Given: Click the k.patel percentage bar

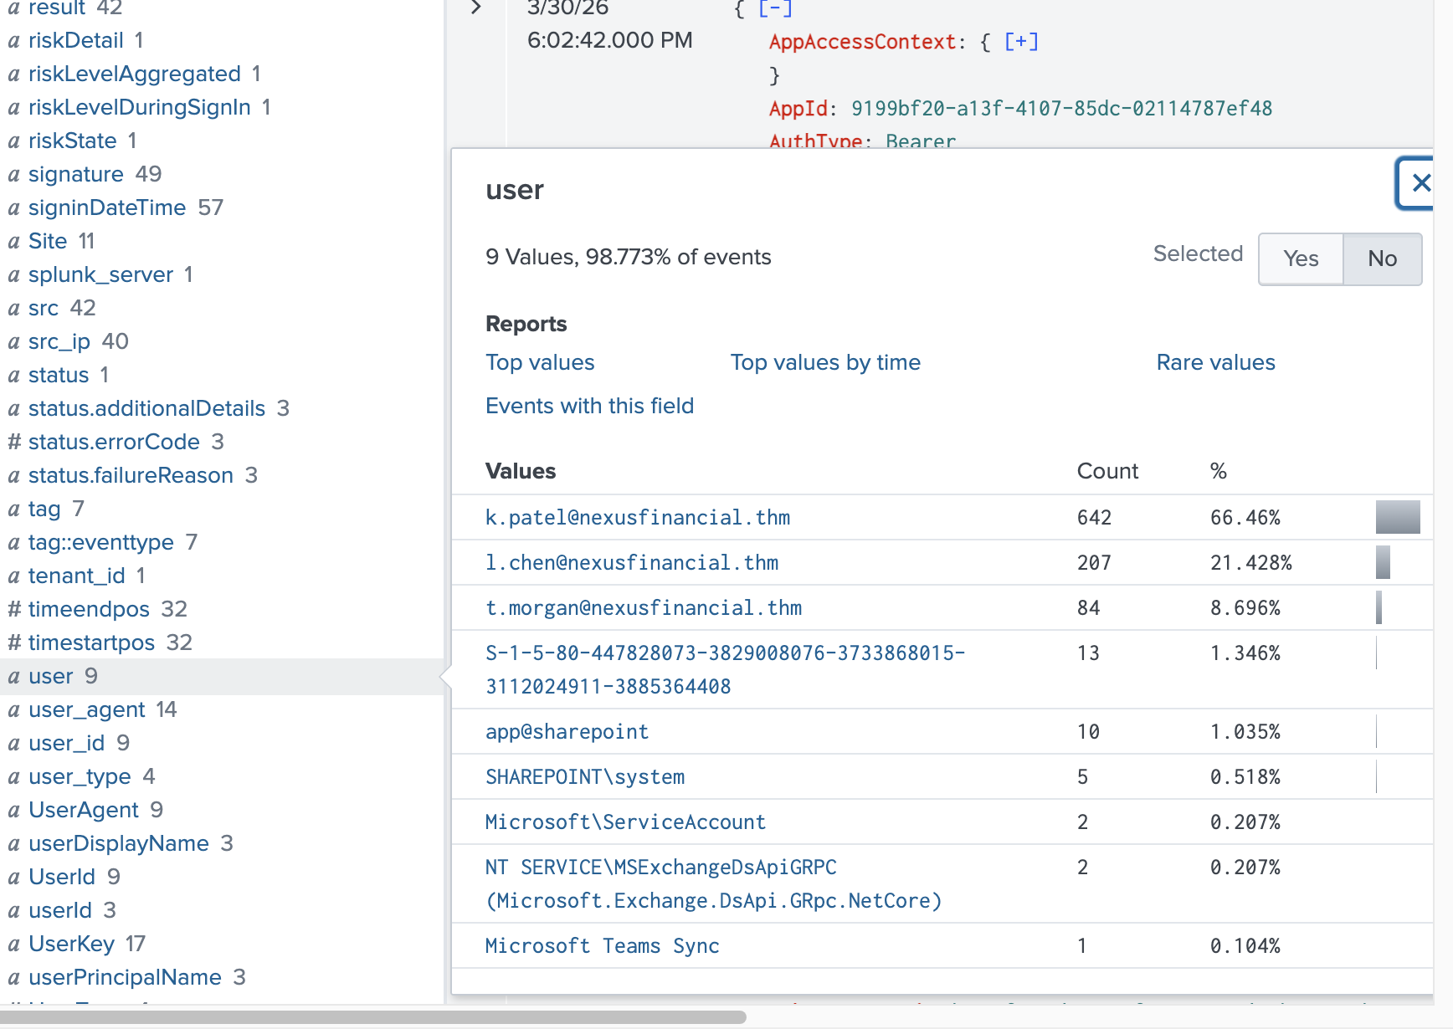Looking at the screenshot, I should (x=1398, y=517).
